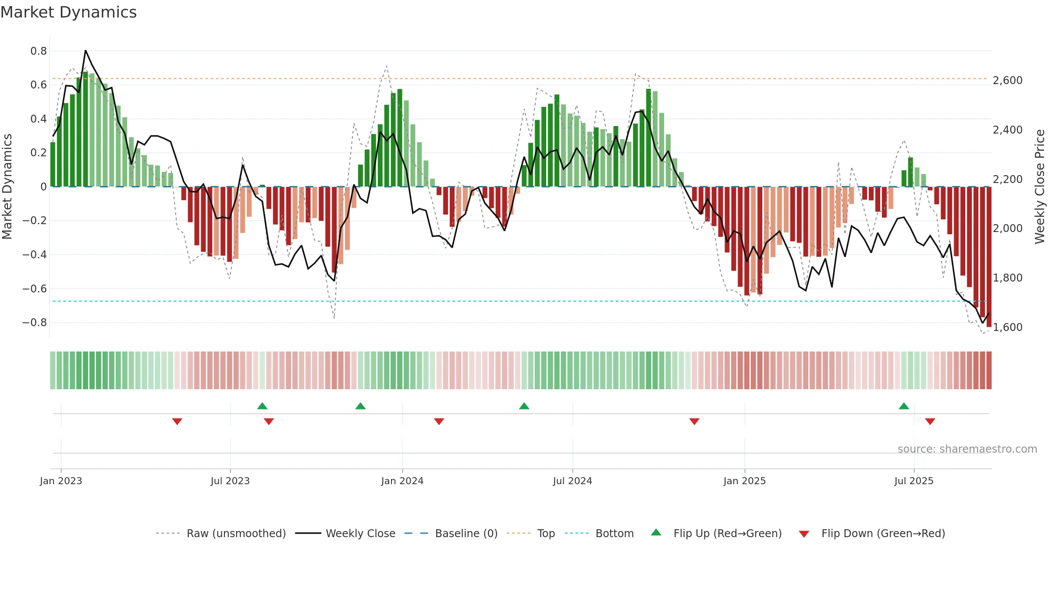Image resolution: width=1052 pixels, height=591 pixels.
Task: Click the Jul 2025 x-axis label
Action: click(x=914, y=481)
